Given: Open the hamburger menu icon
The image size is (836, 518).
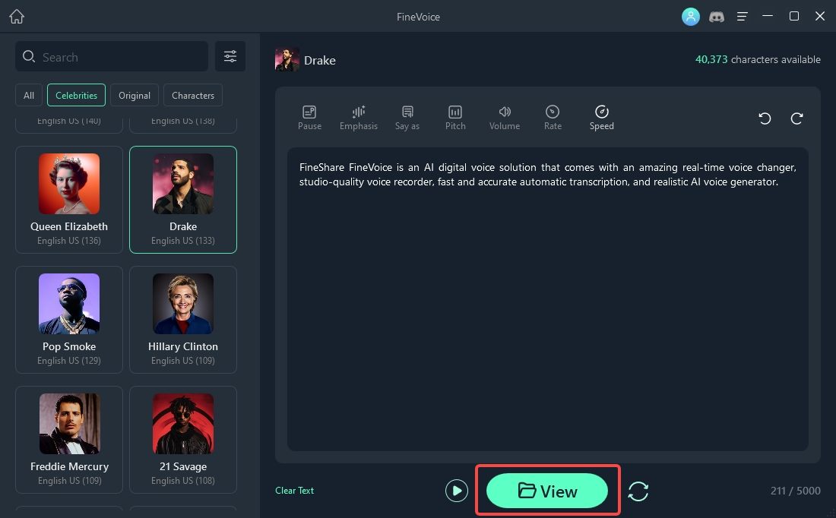Looking at the screenshot, I should 742,17.
